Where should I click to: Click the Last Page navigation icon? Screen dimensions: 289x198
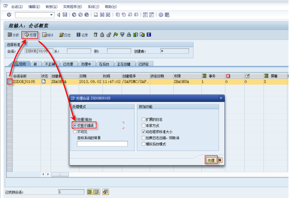(136, 15)
